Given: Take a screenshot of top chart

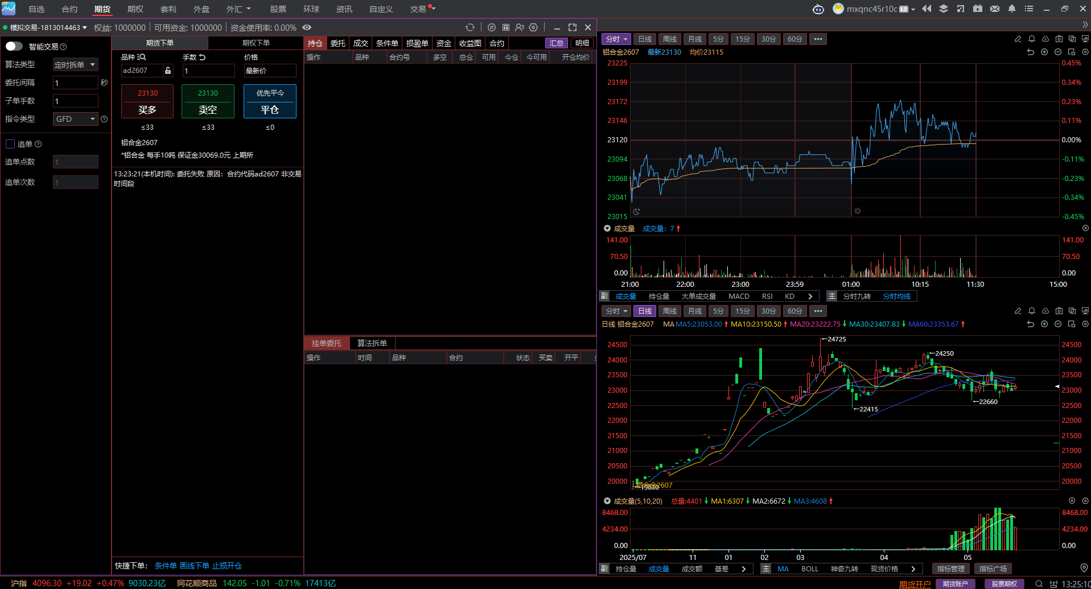Looking at the screenshot, I should (x=1059, y=39).
